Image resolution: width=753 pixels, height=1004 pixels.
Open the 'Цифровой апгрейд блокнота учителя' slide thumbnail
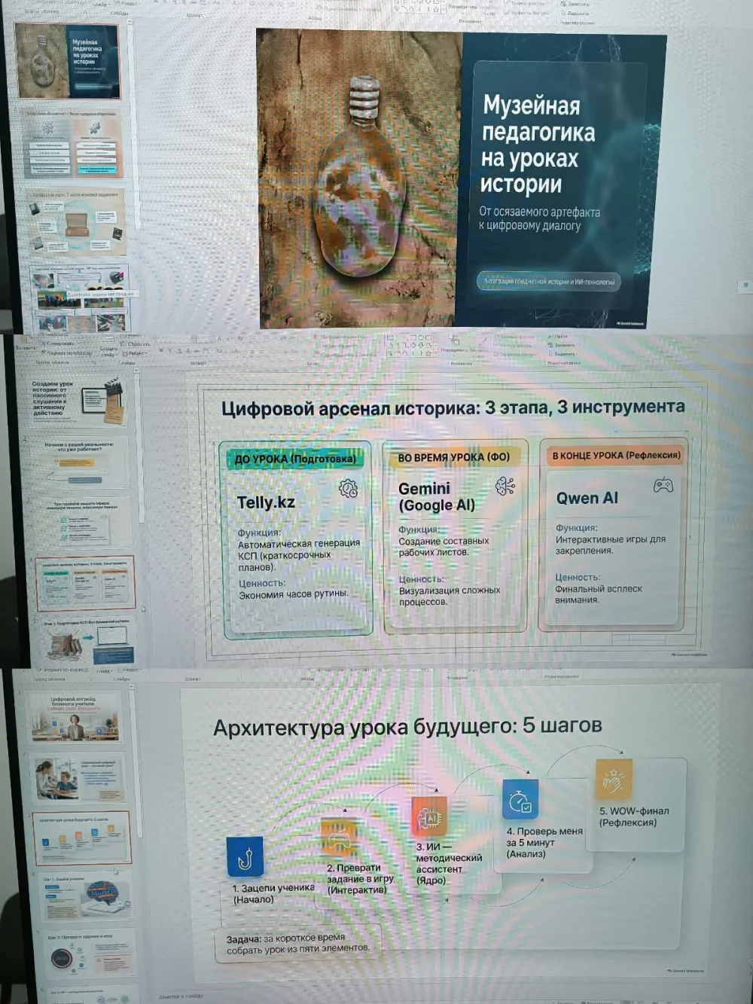[x=75, y=716]
